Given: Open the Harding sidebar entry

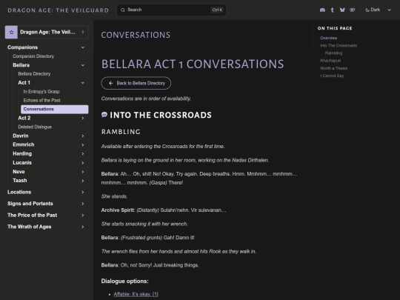Looking at the screenshot, I should (x=22, y=153).
